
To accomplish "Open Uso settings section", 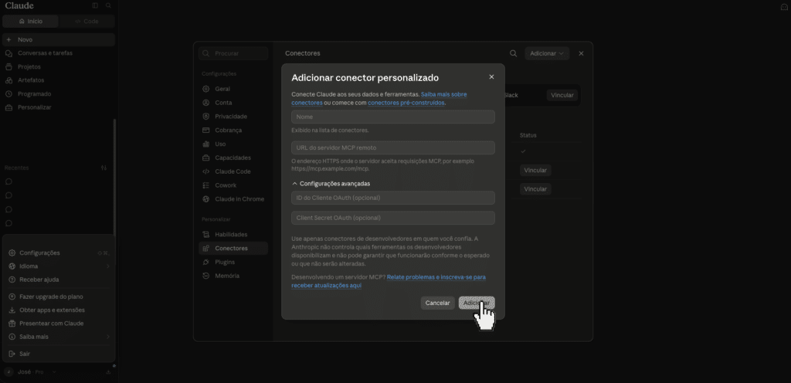I will (233, 144).
